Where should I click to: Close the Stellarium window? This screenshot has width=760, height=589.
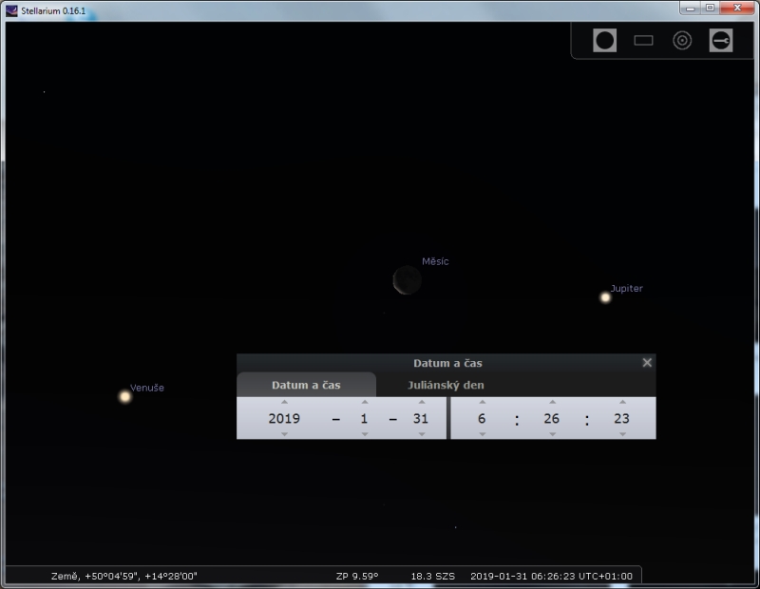click(x=737, y=9)
